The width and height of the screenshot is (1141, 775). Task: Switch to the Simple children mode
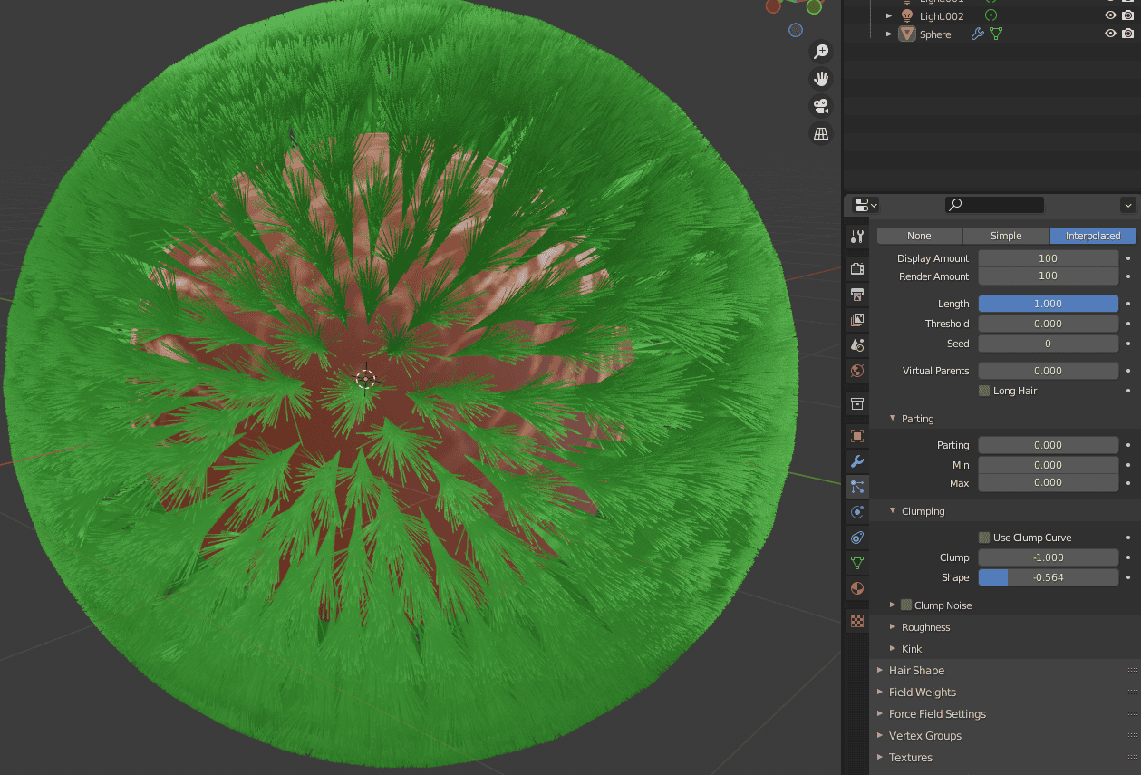pyautogui.click(x=1005, y=235)
